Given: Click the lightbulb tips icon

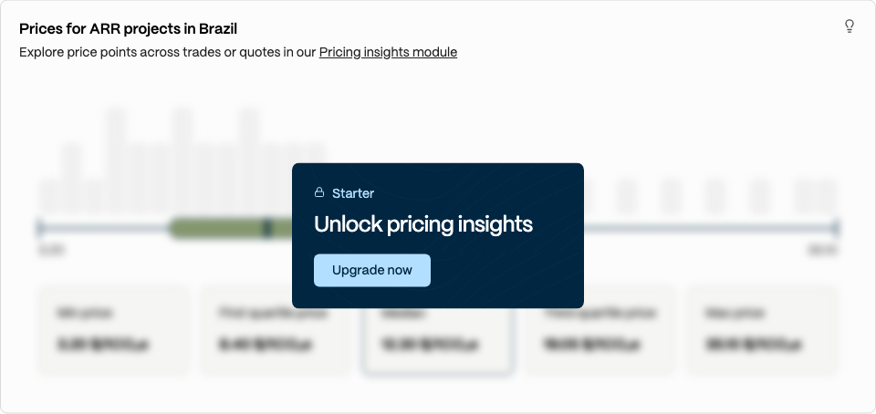Looking at the screenshot, I should tap(850, 26).
